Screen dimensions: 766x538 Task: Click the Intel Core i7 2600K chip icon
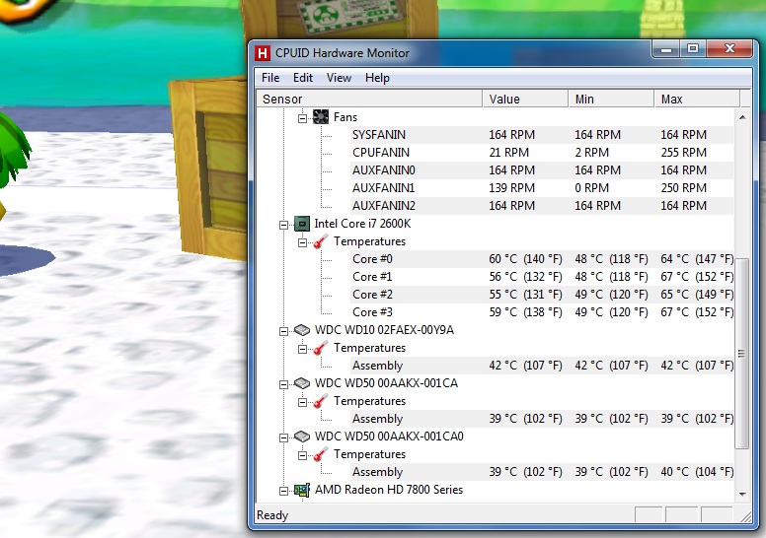(x=302, y=224)
